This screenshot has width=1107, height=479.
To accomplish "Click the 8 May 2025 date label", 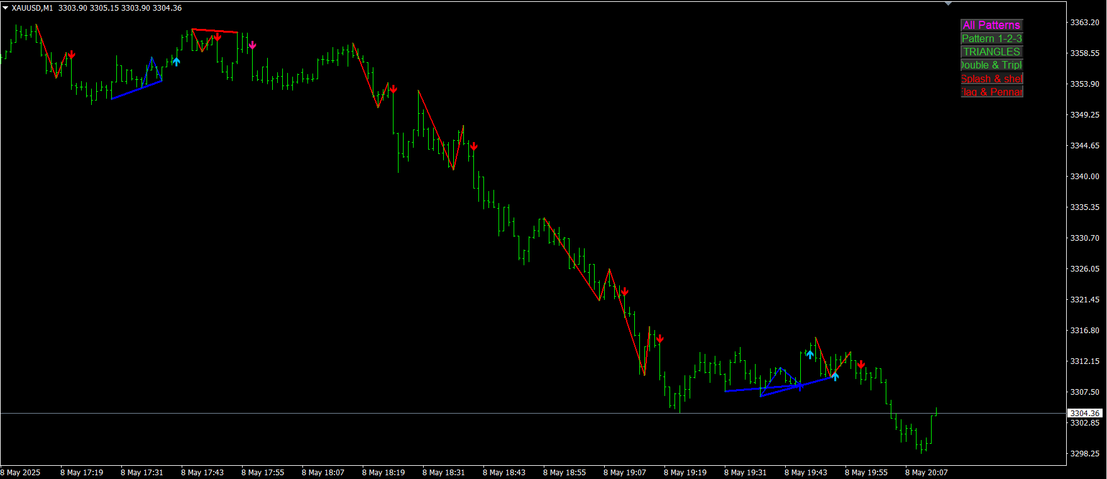I will click(x=21, y=473).
